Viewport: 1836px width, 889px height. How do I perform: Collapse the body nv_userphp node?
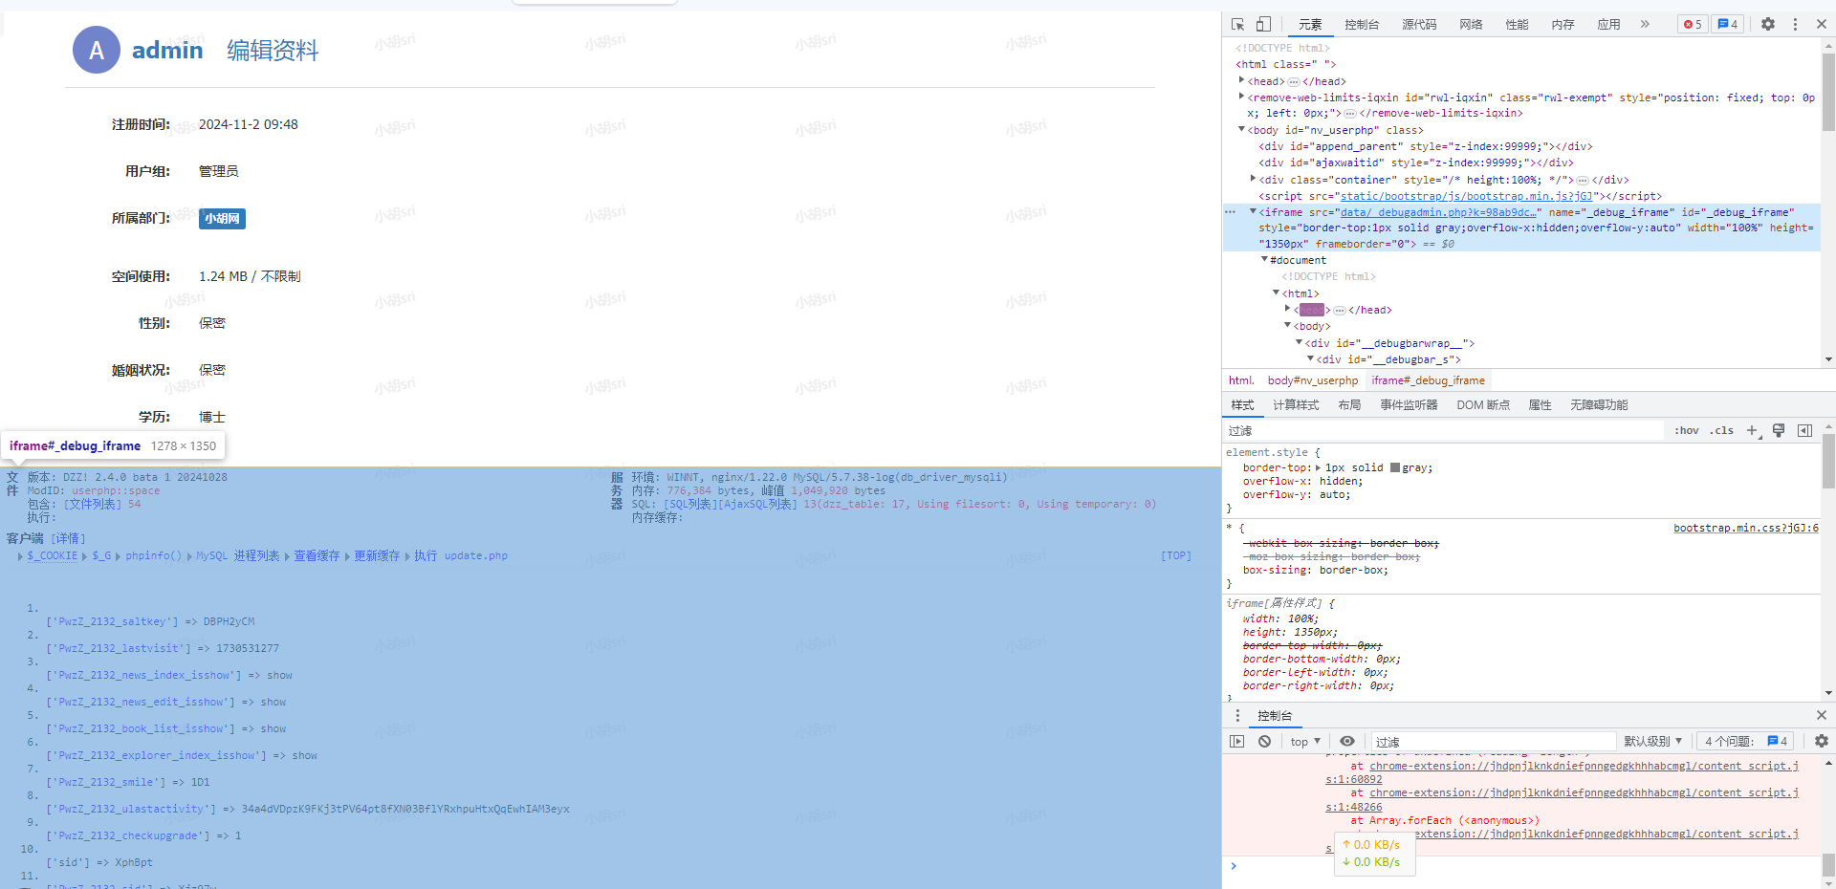click(x=1241, y=129)
